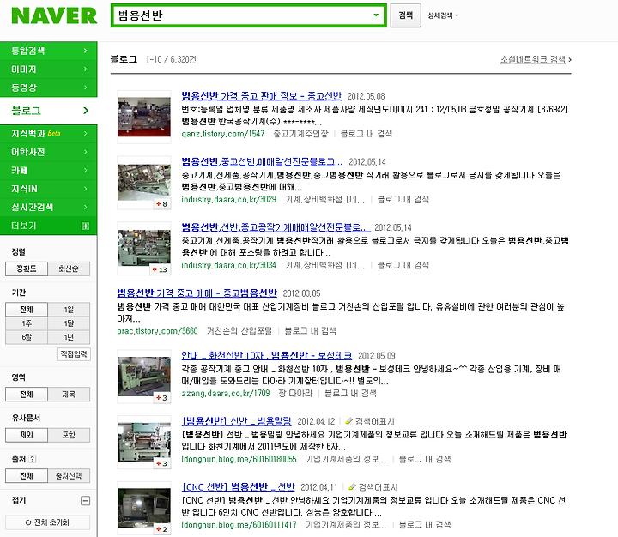Click 검색어표시 highlighter on 2012.04.11 result

pos(373,487)
